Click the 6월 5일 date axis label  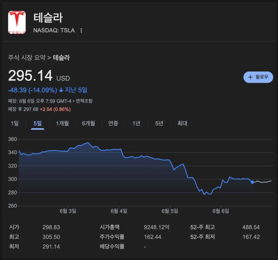[170, 211]
